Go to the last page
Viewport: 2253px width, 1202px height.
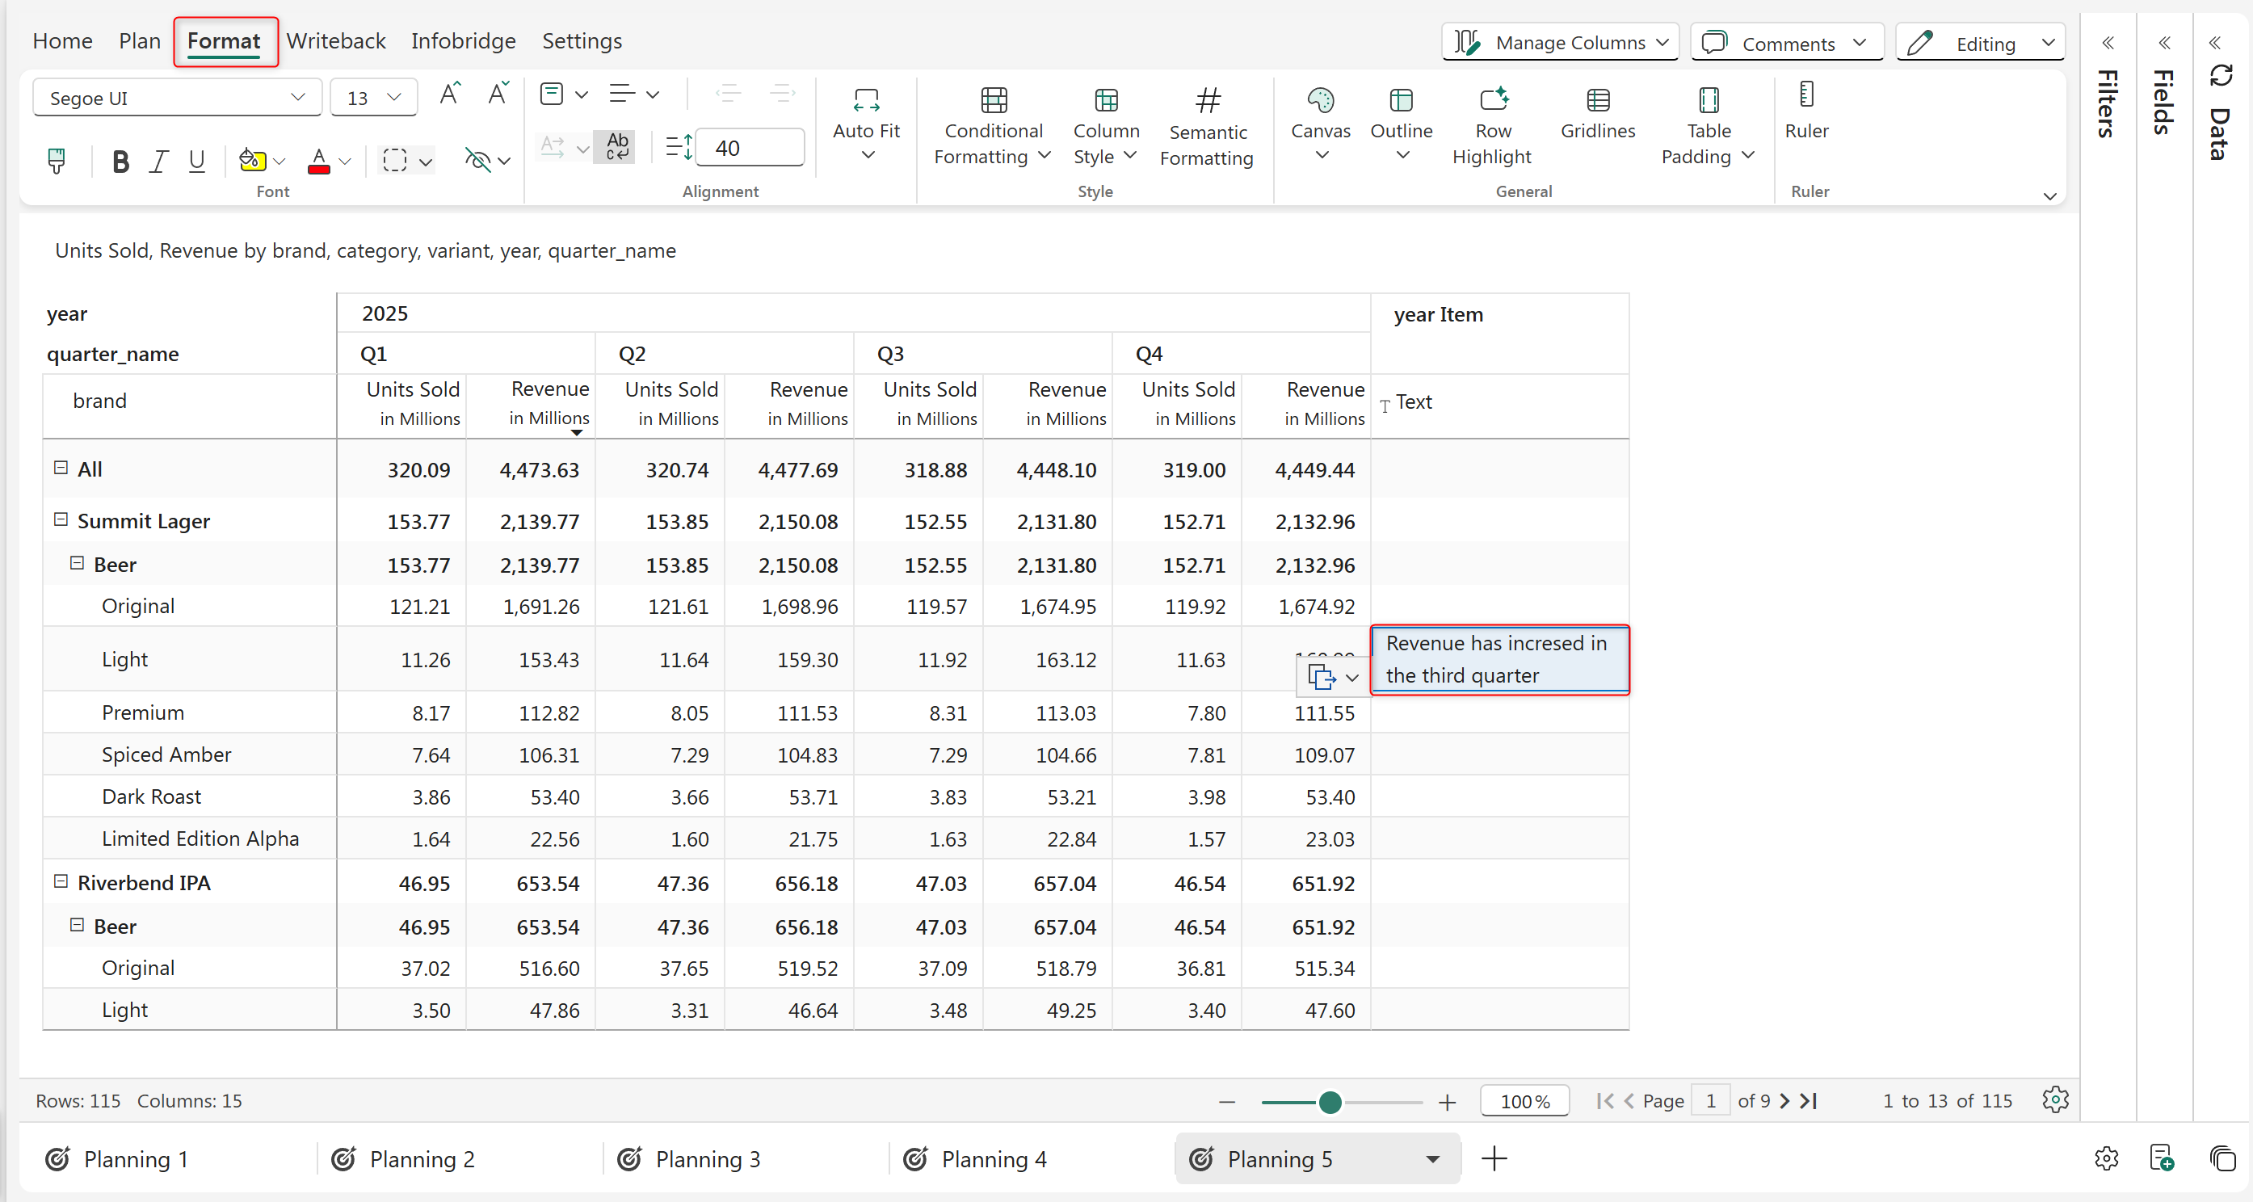point(1810,1100)
